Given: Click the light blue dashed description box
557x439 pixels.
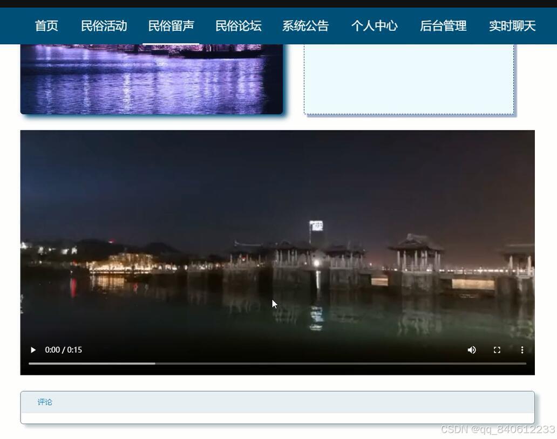Looking at the screenshot, I should point(409,79).
